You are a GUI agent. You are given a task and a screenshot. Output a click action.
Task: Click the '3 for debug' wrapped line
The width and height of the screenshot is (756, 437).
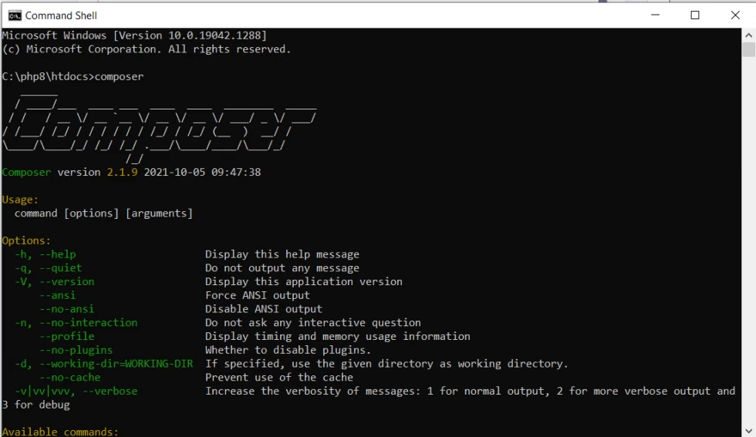[36, 405]
